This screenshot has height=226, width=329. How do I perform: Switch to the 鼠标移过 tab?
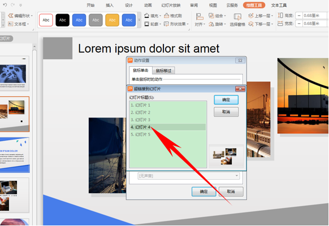tap(163, 71)
